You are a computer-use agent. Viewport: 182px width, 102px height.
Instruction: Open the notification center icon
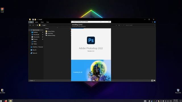(181, 101)
